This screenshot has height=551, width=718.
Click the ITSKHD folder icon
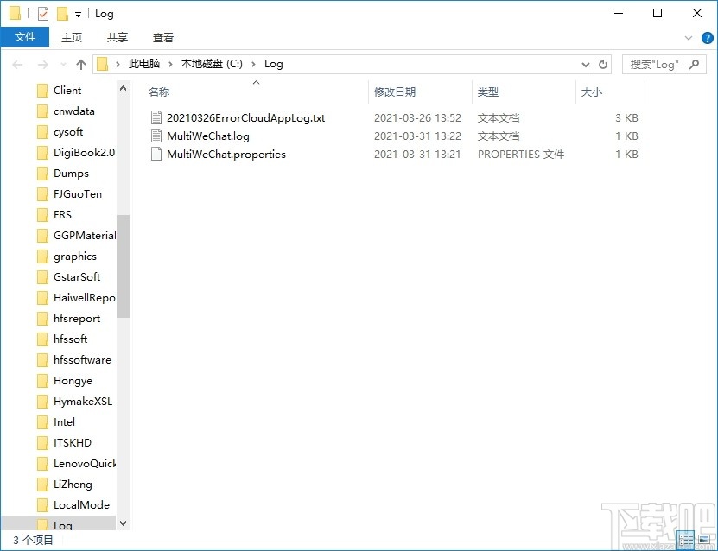(x=42, y=443)
